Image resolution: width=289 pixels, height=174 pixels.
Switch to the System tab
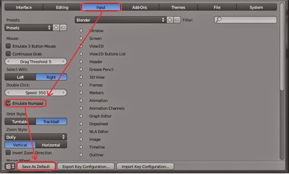pos(256,7)
